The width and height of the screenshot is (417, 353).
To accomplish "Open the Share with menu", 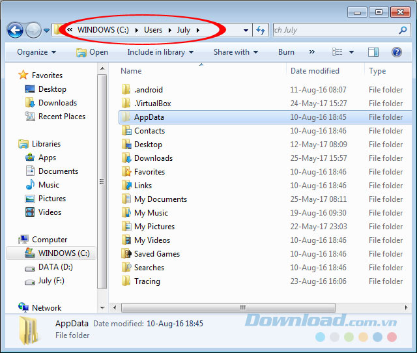I will point(236,52).
